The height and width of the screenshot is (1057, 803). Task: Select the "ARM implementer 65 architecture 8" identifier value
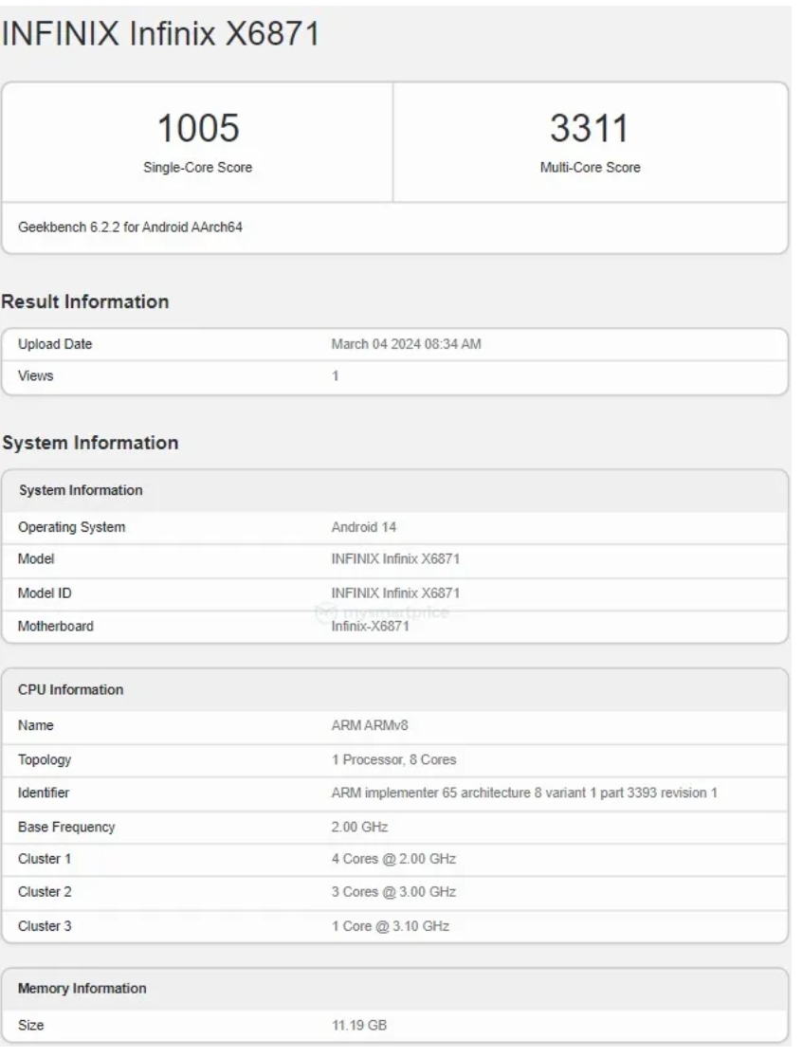pyautogui.click(x=524, y=793)
